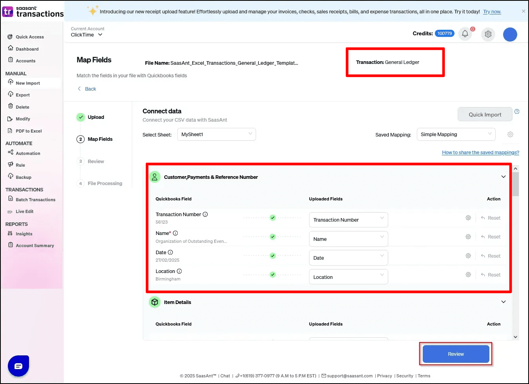Click the gear icon beside Transaction Number mapping
This screenshot has height=384, width=529.
click(x=468, y=217)
